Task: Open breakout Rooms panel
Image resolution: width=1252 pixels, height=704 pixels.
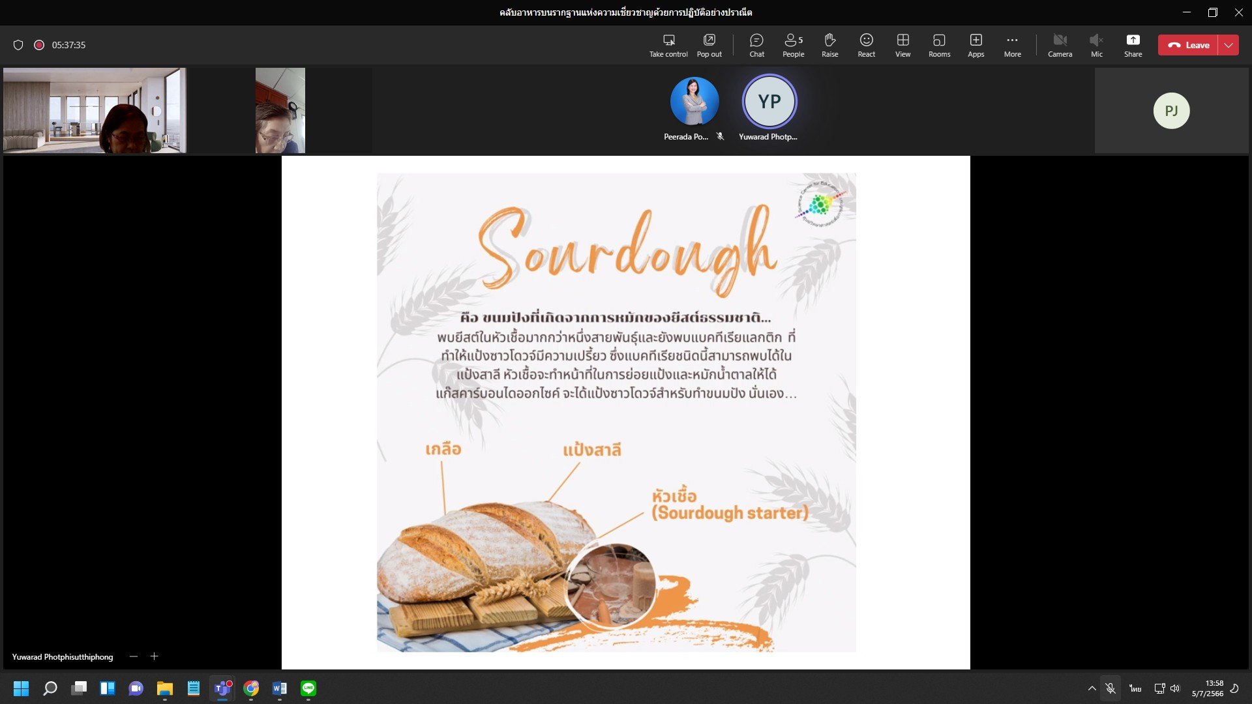Action: (939, 45)
